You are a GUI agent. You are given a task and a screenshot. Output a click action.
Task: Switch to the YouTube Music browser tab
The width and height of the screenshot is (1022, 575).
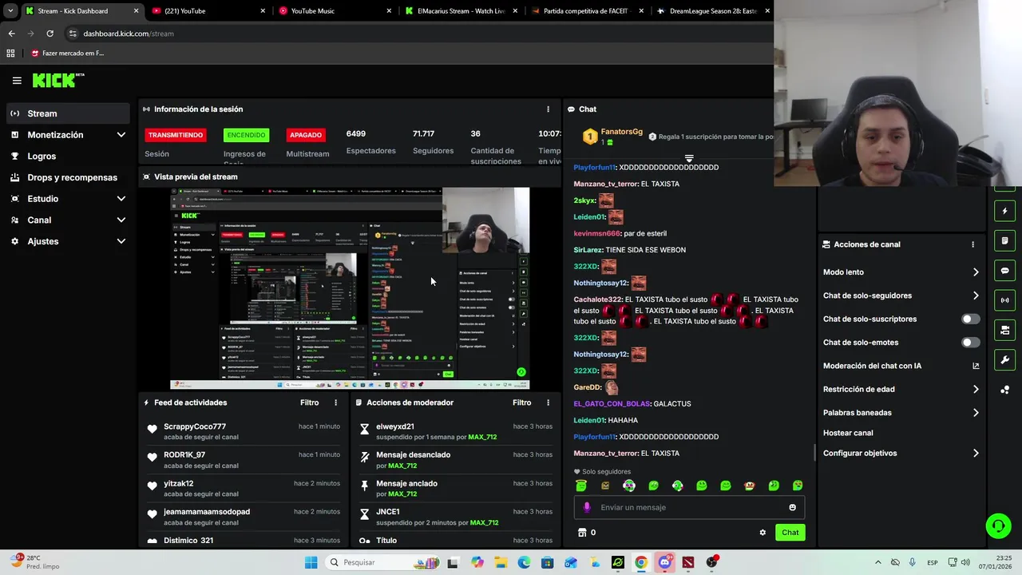(335, 11)
